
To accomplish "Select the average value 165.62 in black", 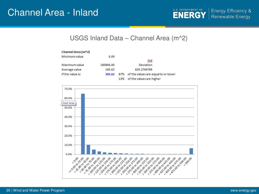I will (110, 69).
